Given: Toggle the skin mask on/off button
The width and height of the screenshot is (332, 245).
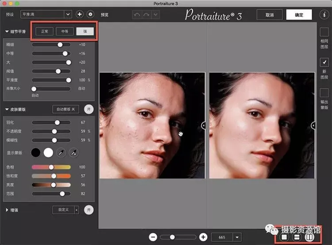Looking at the screenshot, I should click(x=89, y=109).
